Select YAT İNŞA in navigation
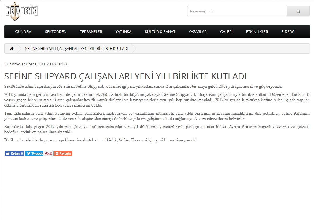The height and width of the screenshot is (220, 314). click(123, 32)
